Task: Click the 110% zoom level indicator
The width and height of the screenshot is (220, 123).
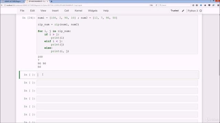Action: click(x=151, y=5)
